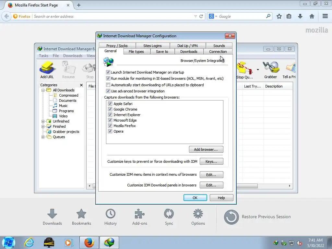Switch to the Dial Up / VPN tab

tap(187, 45)
